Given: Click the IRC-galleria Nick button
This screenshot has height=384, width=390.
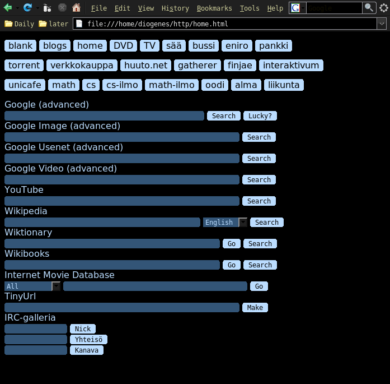Looking at the screenshot, I should click(x=83, y=329).
